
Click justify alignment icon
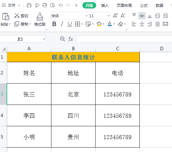158,24
